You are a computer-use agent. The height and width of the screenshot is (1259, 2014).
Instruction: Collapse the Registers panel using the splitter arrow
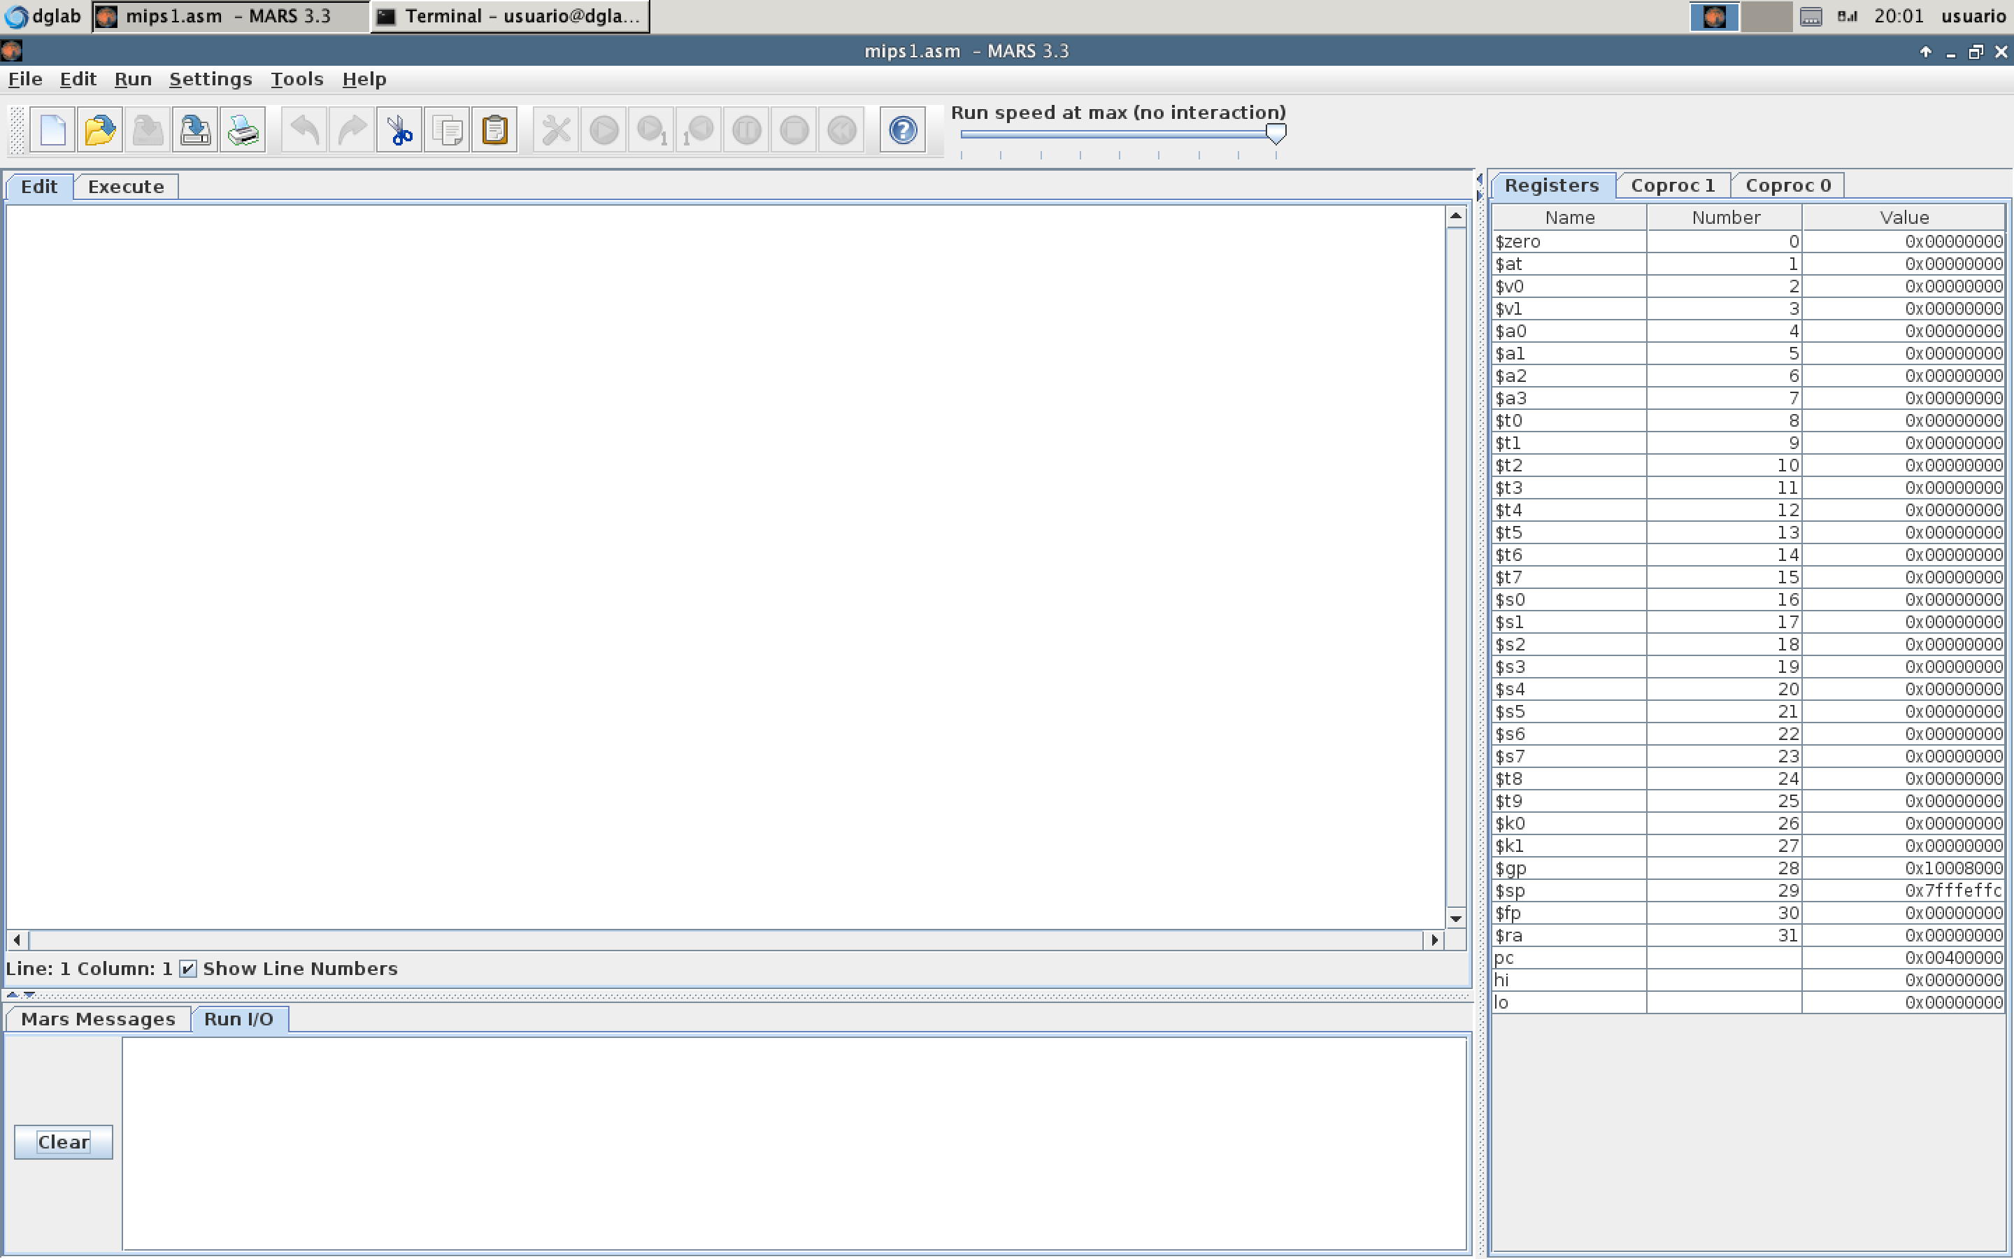(1480, 196)
